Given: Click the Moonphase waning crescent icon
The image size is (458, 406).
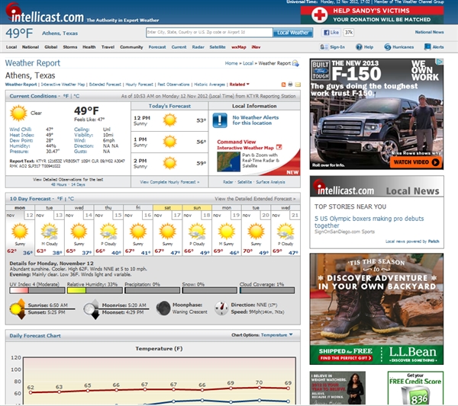Looking at the screenshot, I should 163,308.
